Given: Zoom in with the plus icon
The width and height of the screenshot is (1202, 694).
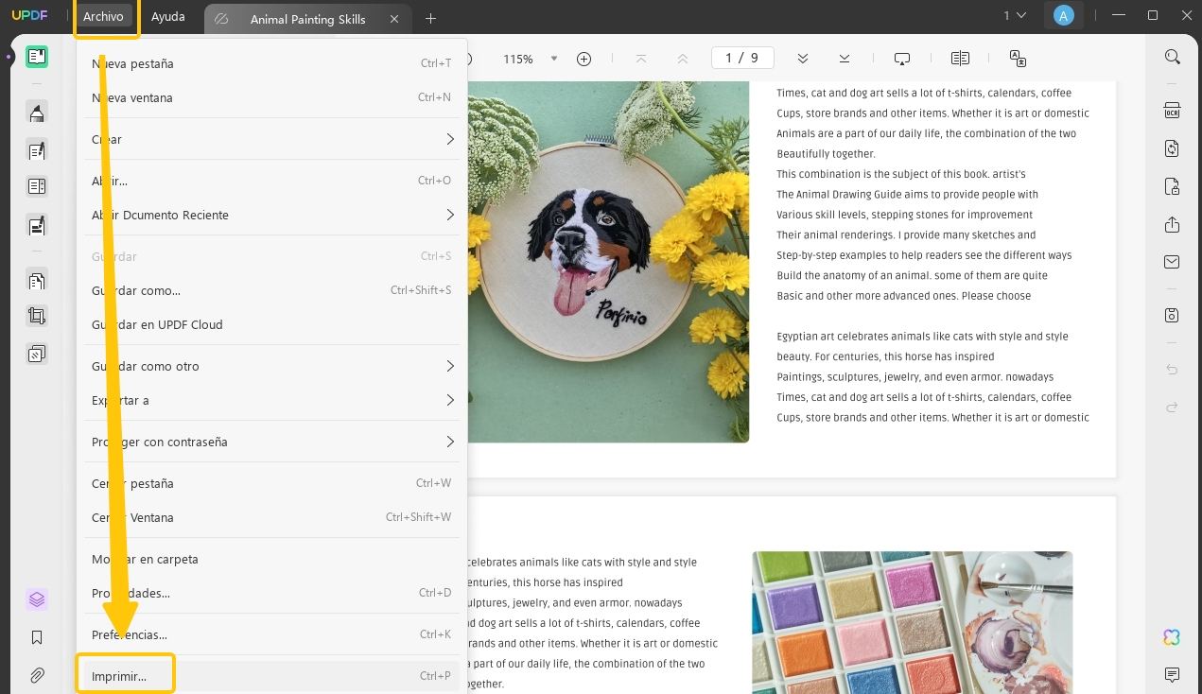Looking at the screenshot, I should (584, 59).
